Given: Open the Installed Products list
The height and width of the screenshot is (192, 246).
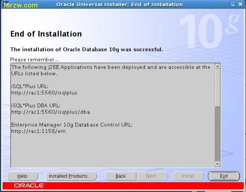Looking at the screenshot, I should (70, 176).
